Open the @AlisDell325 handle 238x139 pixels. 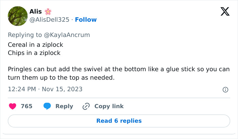50,20
